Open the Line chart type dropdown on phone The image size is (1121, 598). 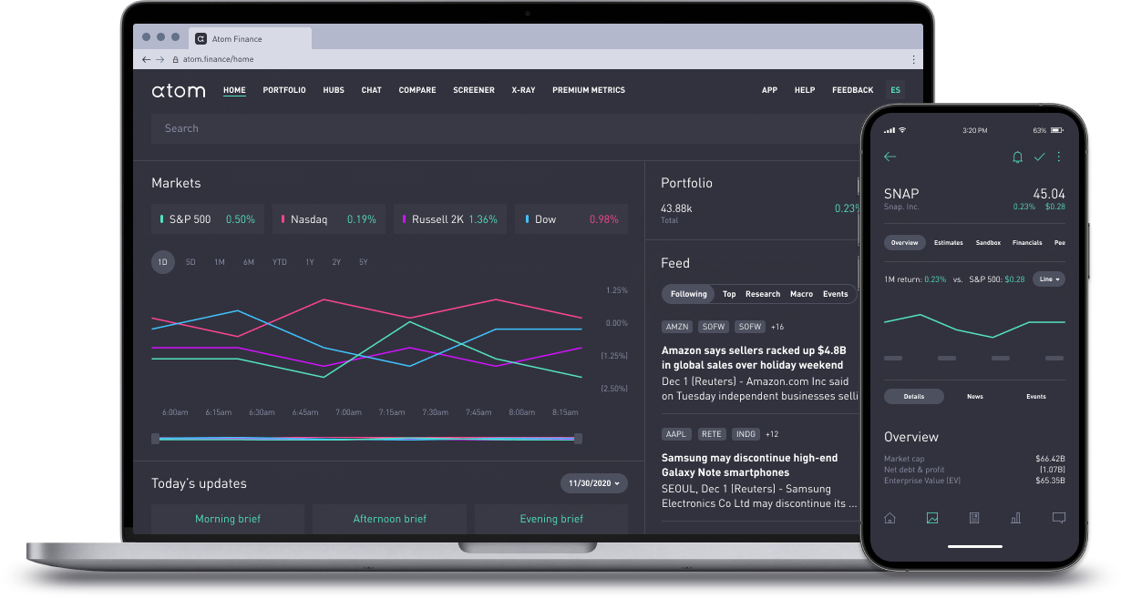[x=1049, y=279]
